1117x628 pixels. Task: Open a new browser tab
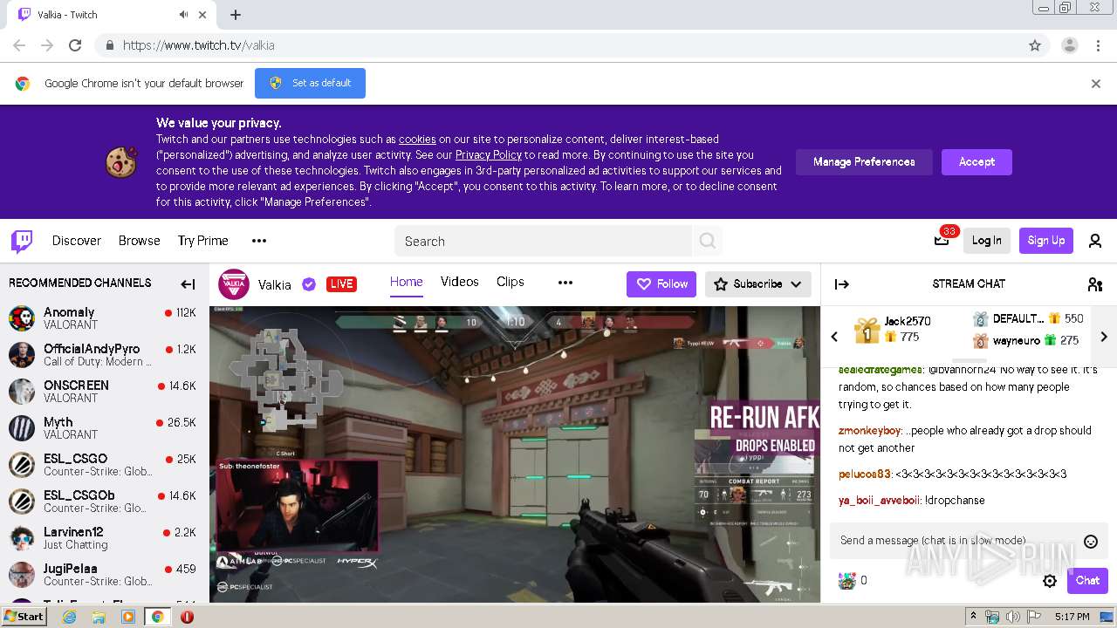[x=236, y=15]
